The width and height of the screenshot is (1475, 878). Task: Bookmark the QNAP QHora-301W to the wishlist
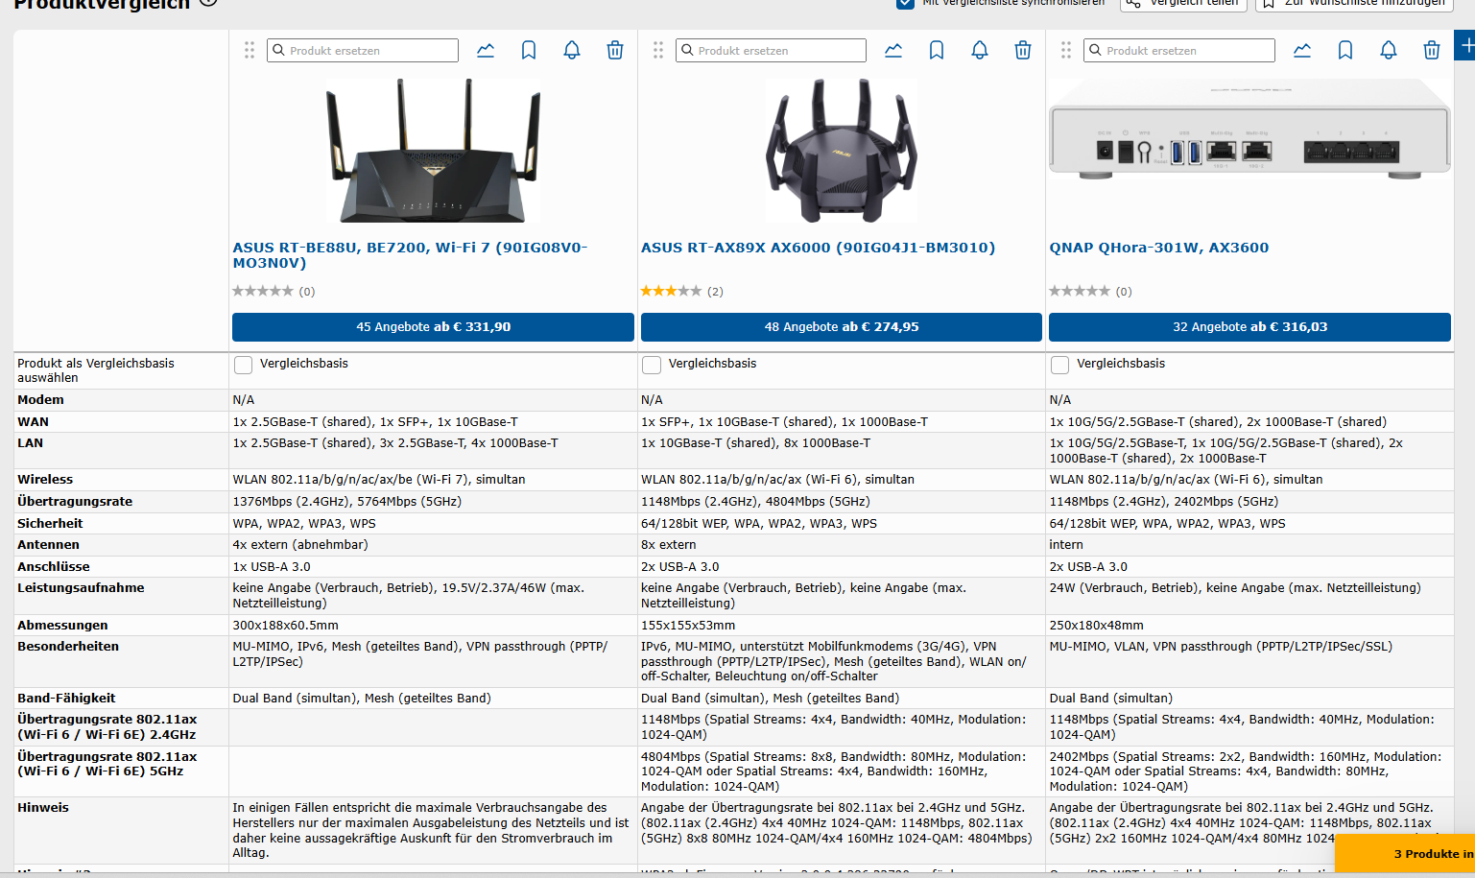click(1345, 50)
